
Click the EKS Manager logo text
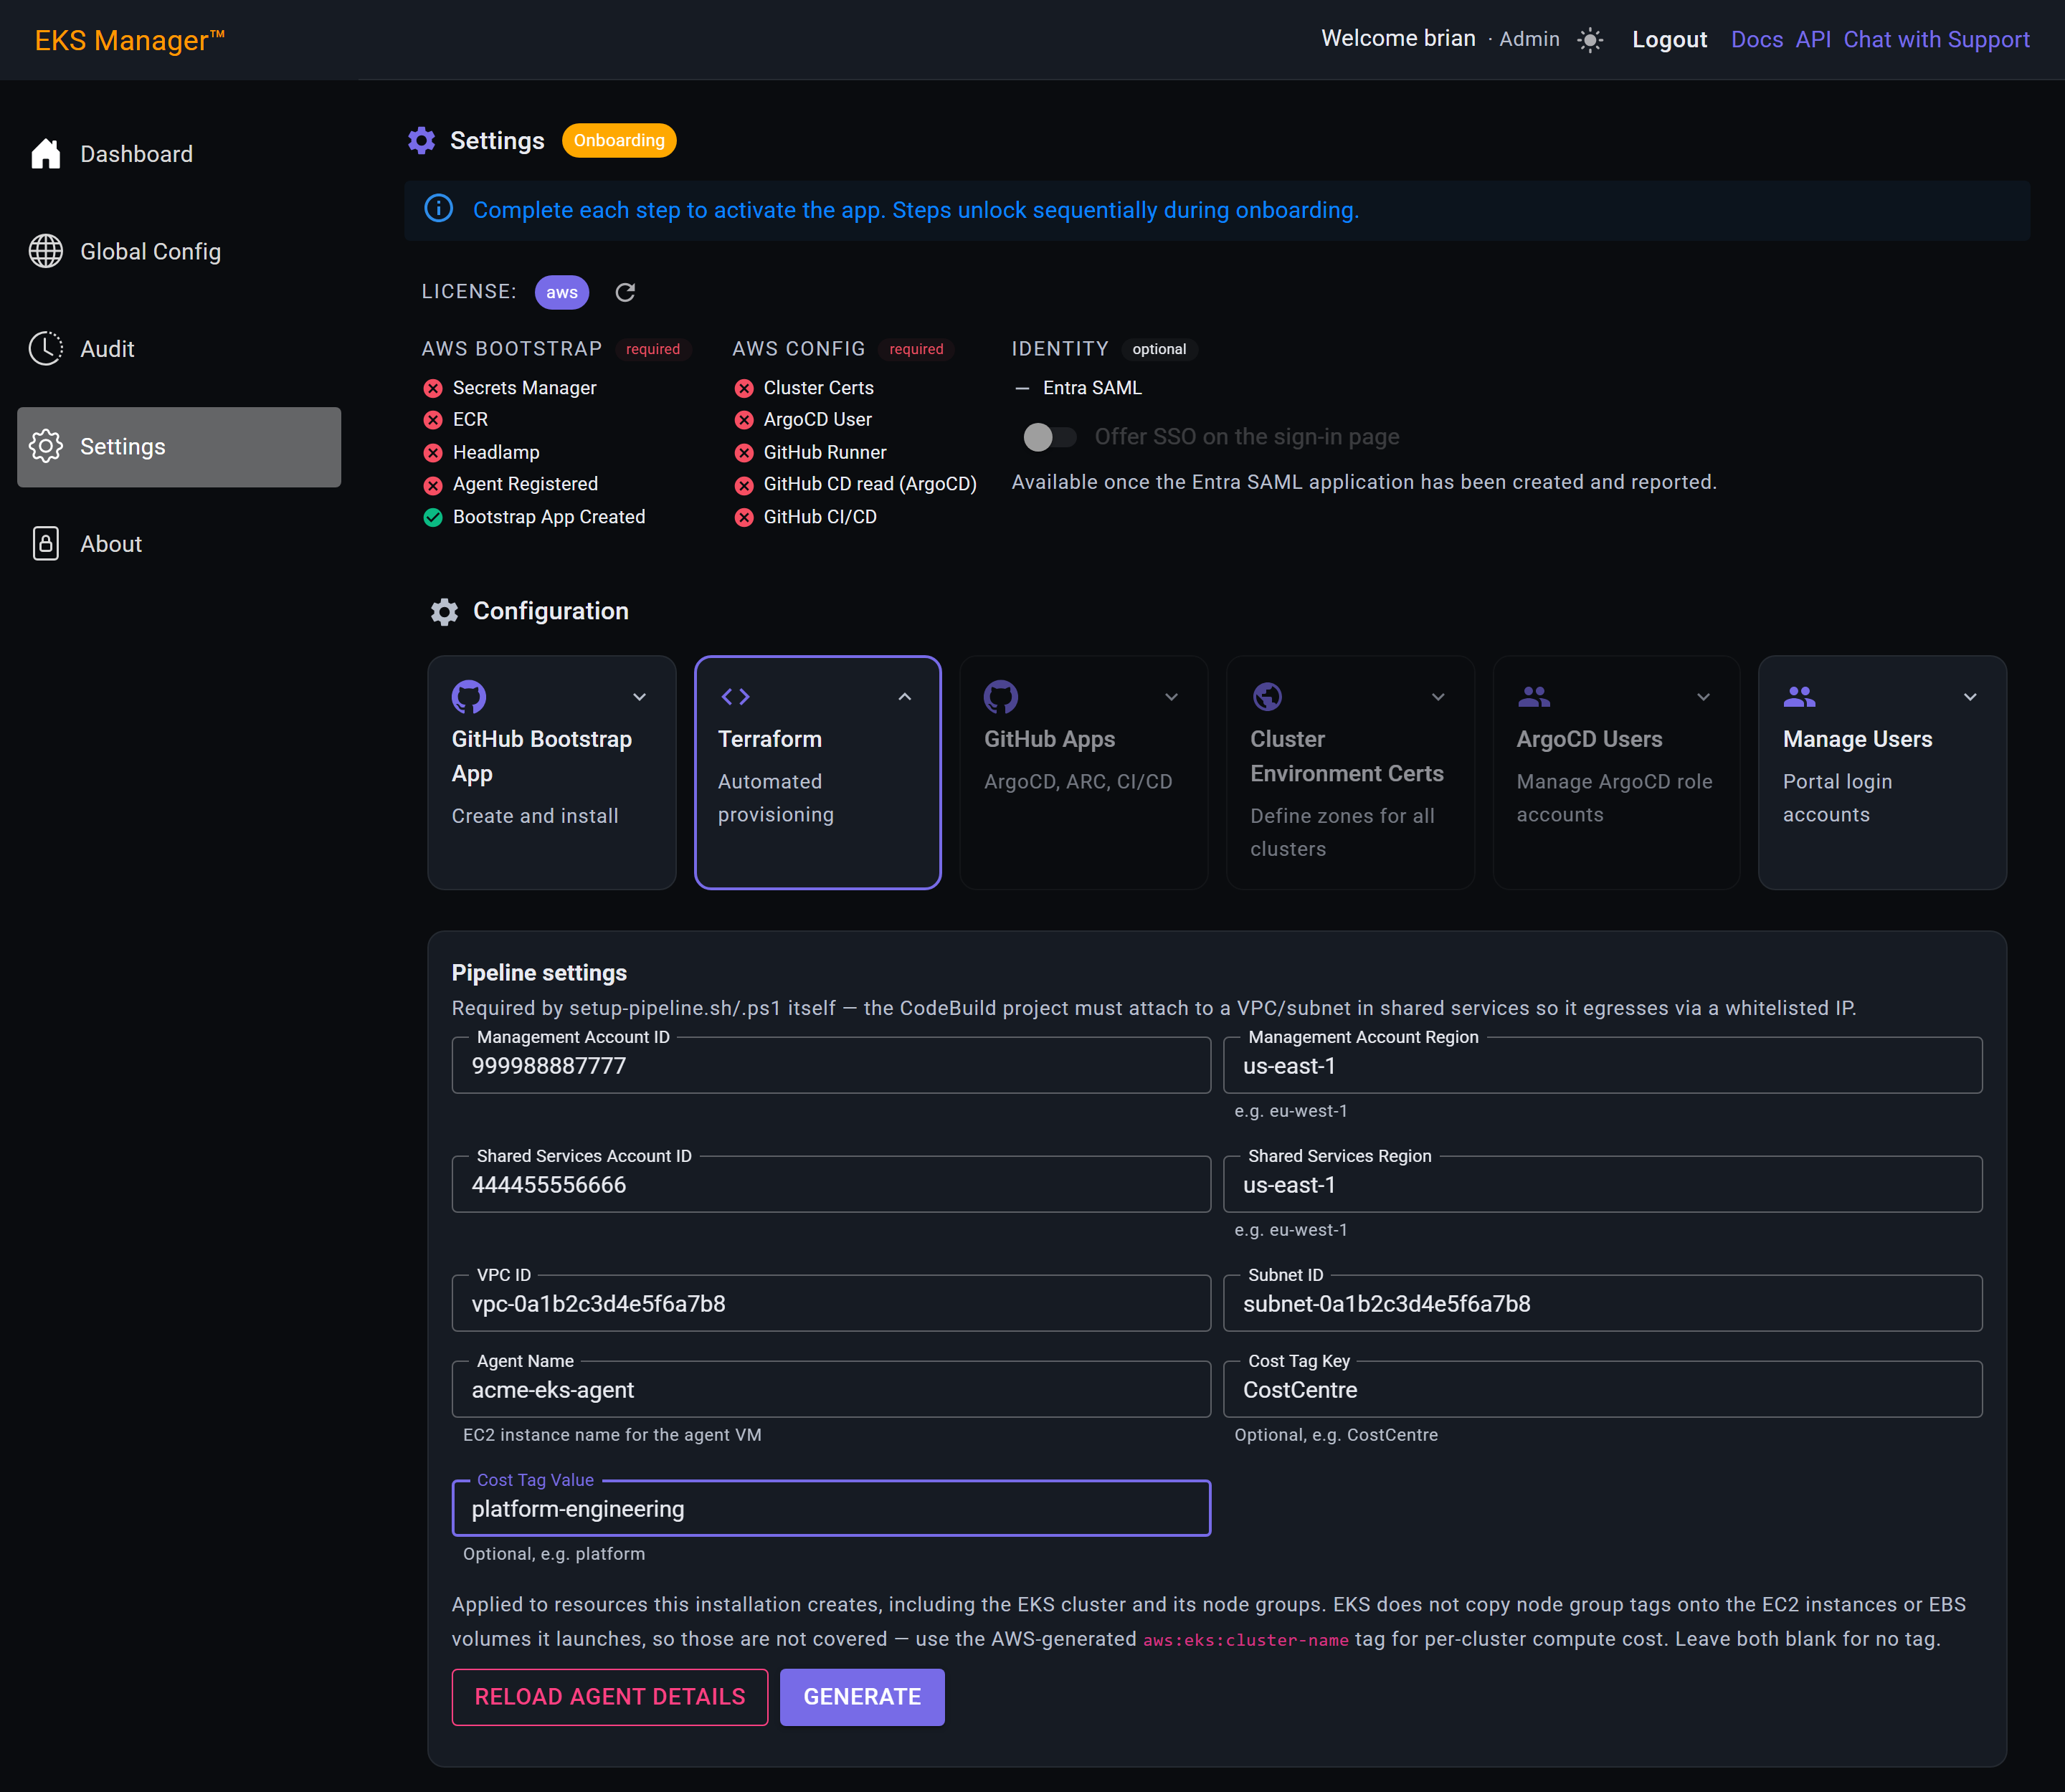130,40
